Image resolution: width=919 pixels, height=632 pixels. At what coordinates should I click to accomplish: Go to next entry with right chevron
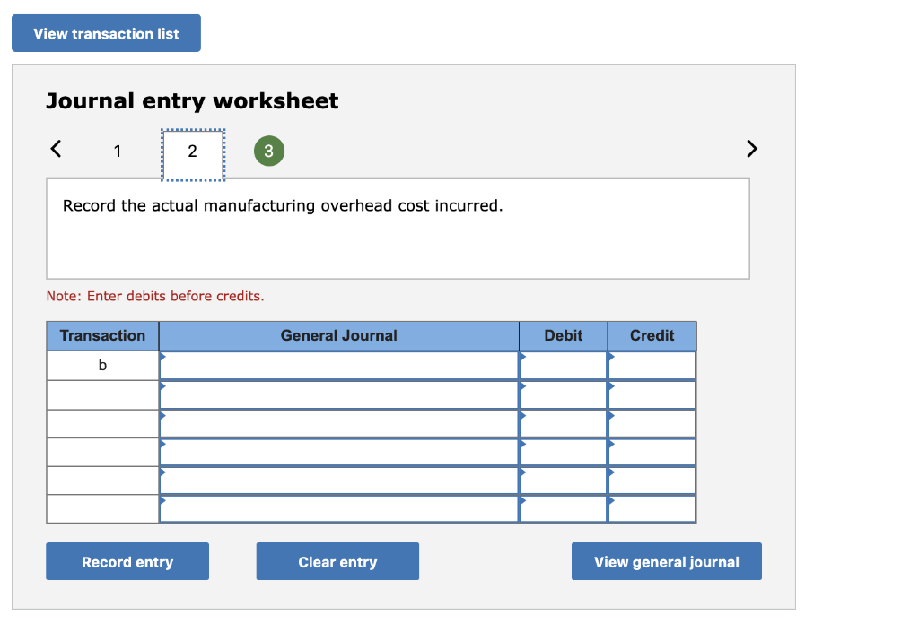pos(752,149)
